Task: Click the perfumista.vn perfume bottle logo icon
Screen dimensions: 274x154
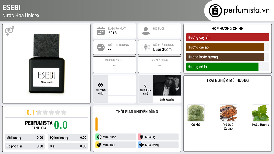Action: point(215,11)
